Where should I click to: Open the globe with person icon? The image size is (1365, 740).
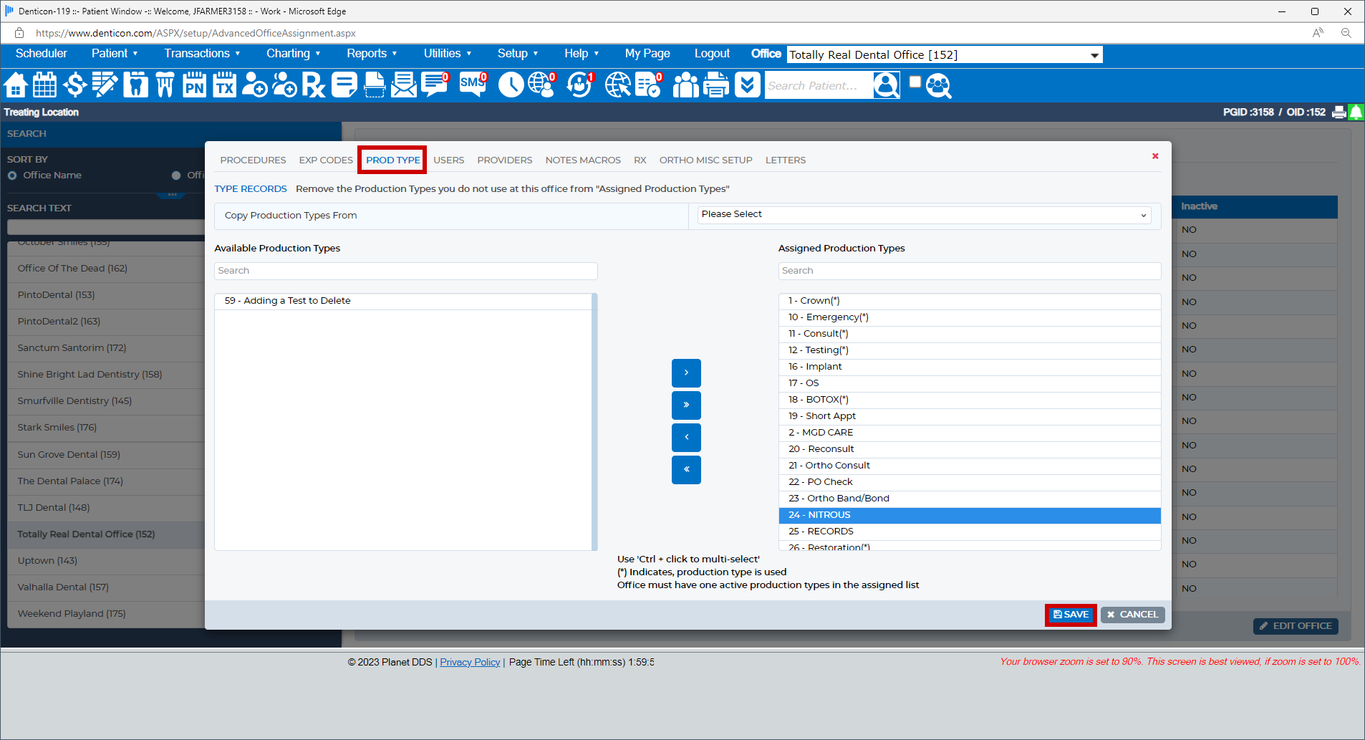tap(541, 85)
